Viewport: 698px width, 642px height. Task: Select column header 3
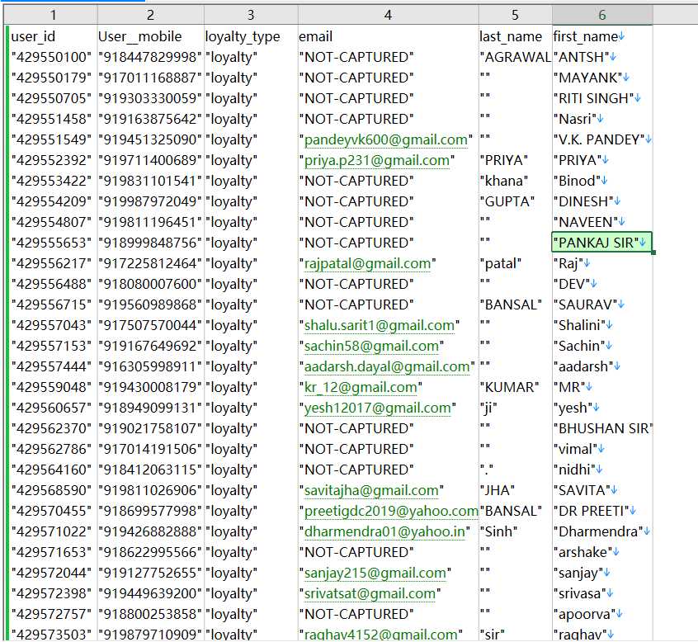(x=251, y=15)
